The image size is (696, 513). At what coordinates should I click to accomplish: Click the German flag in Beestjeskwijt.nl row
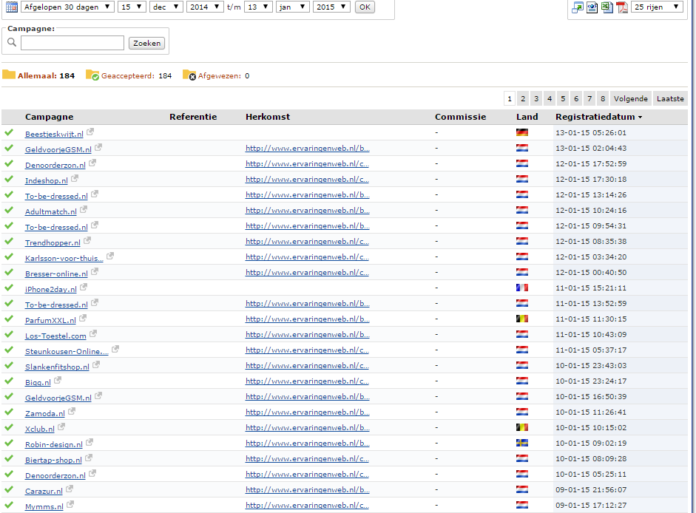pos(522,132)
